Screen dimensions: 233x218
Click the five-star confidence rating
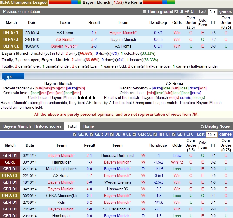[x=86, y=97]
